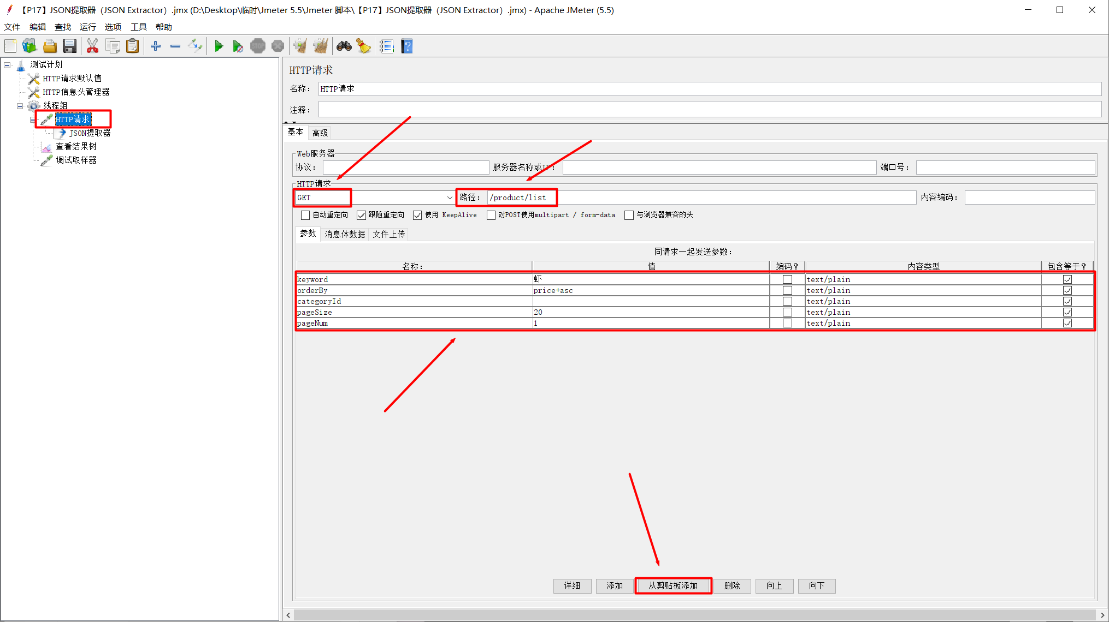Open the 查找 menu
This screenshot has width=1109, height=622.
[63, 27]
